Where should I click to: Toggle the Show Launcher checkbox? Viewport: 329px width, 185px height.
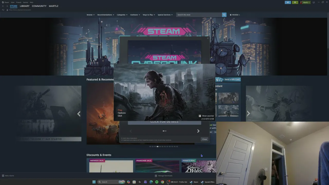tap(200, 116)
